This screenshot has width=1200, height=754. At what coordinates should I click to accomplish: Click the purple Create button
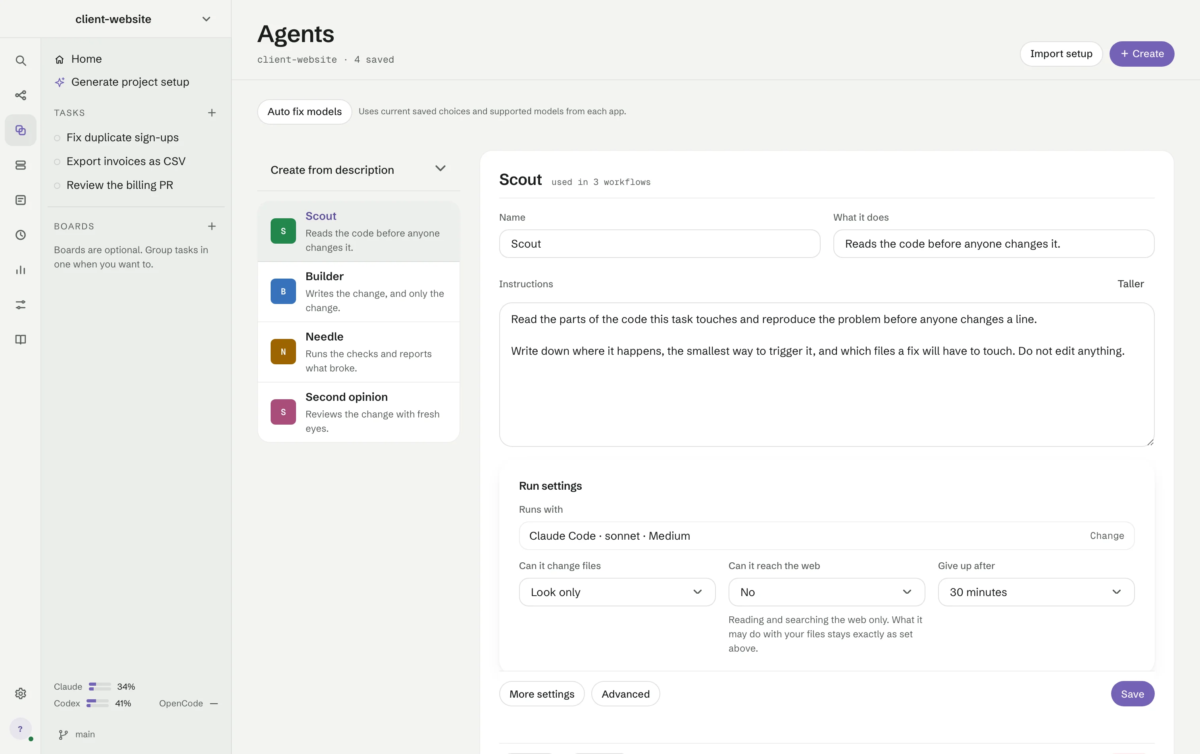pyautogui.click(x=1142, y=54)
